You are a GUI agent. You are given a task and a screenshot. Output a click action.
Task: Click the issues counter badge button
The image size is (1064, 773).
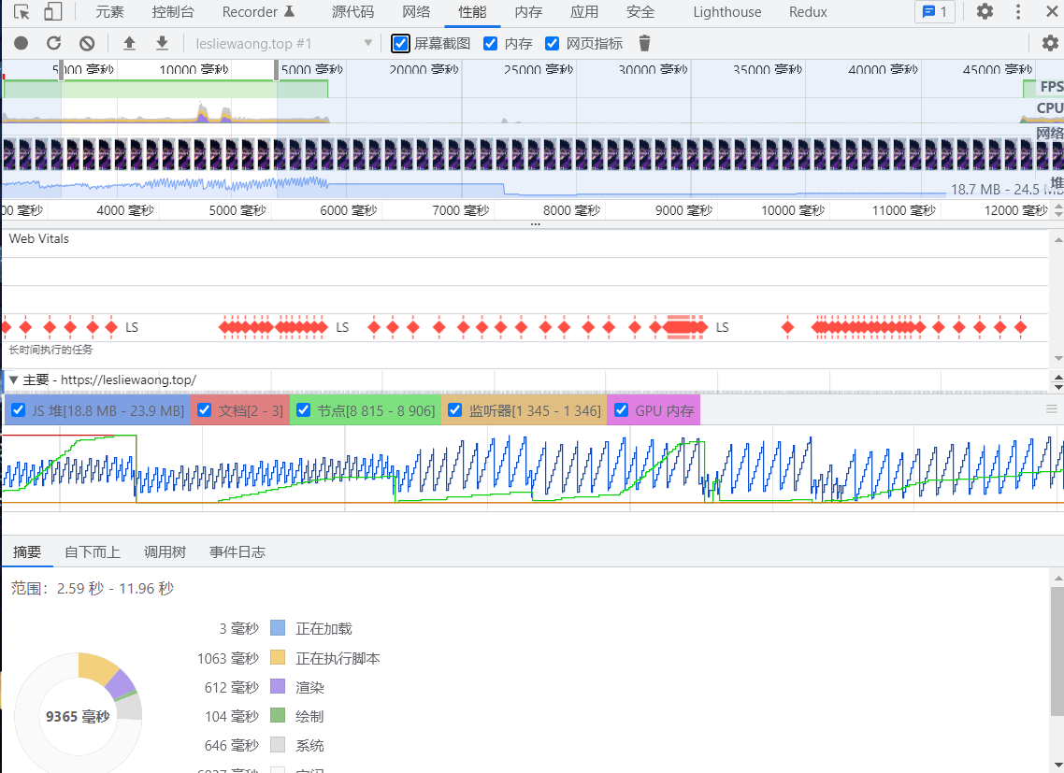point(934,12)
